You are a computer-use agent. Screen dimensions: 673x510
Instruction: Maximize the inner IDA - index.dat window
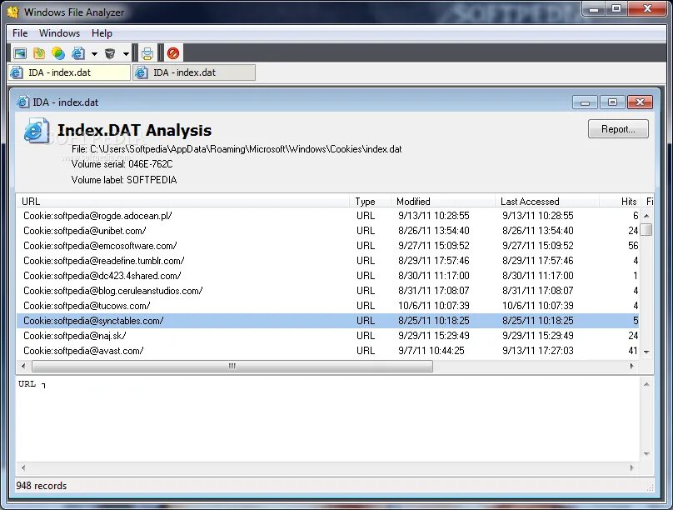612,102
